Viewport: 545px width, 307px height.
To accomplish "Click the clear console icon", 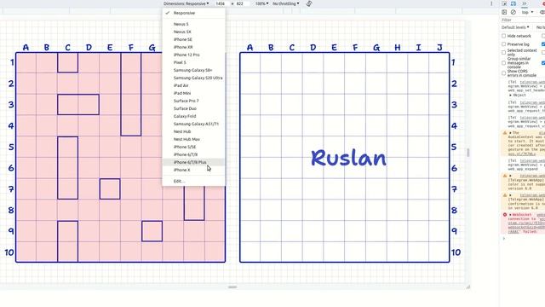I will coord(513,12).
